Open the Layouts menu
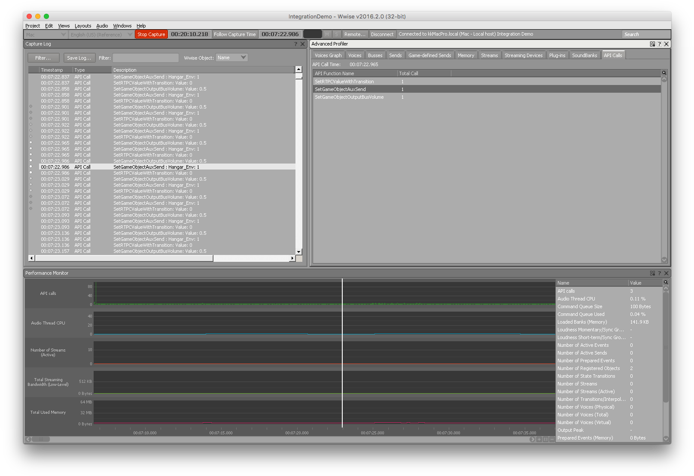 click(x=83, y=26)
